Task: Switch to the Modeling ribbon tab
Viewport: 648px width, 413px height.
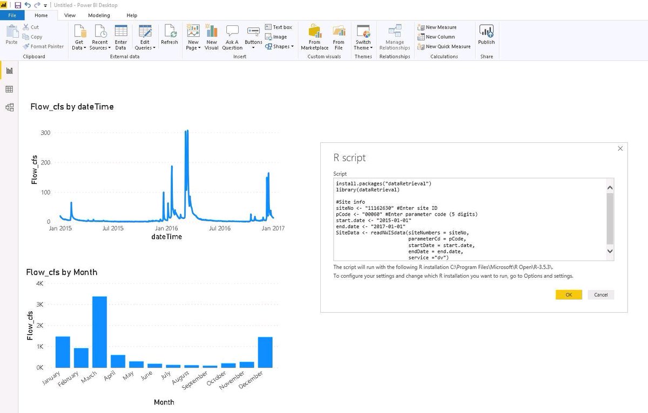Action: point(99,15)
